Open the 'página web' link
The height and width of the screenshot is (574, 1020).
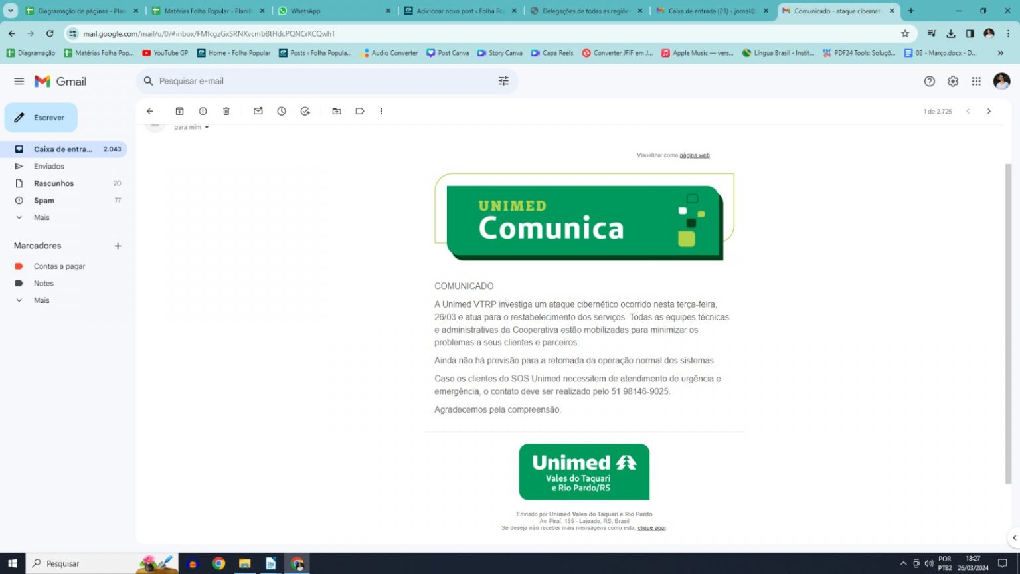695,155
